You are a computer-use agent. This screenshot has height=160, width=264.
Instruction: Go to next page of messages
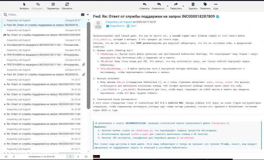click(x=78, y=157)
